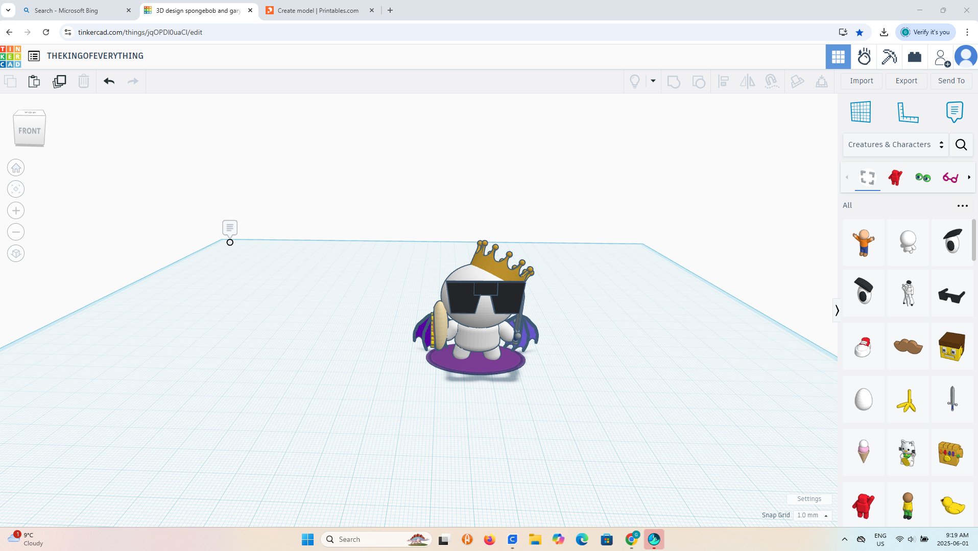
Task: Open Creatures & Characters category dropdown
Action: 896,145
